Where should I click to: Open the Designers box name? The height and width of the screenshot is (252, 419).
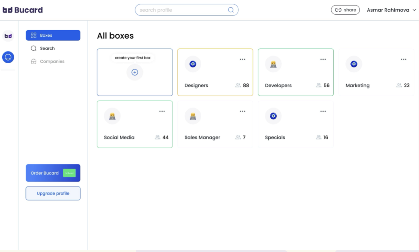tap(196, 85)
